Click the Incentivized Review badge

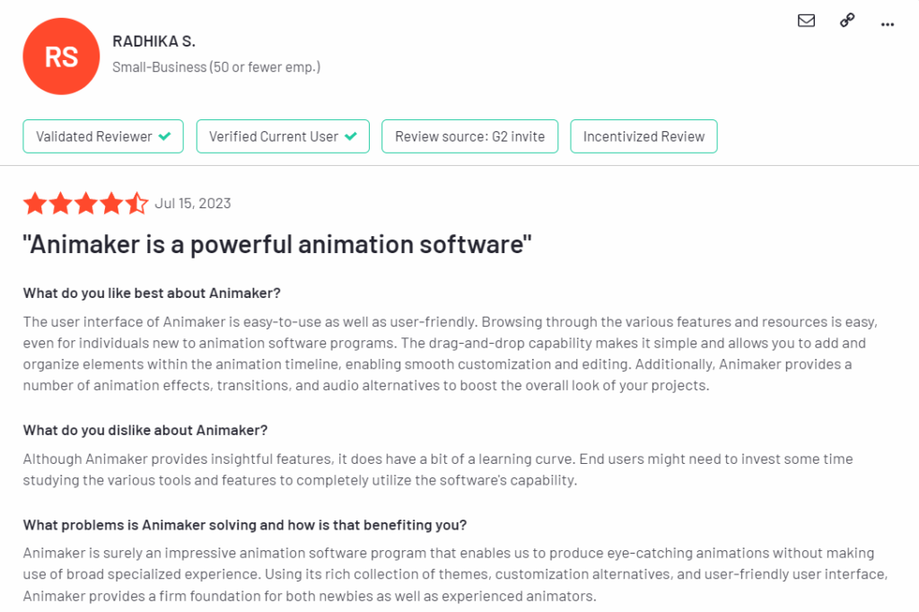pyautogui.click(x=643, y=136)
